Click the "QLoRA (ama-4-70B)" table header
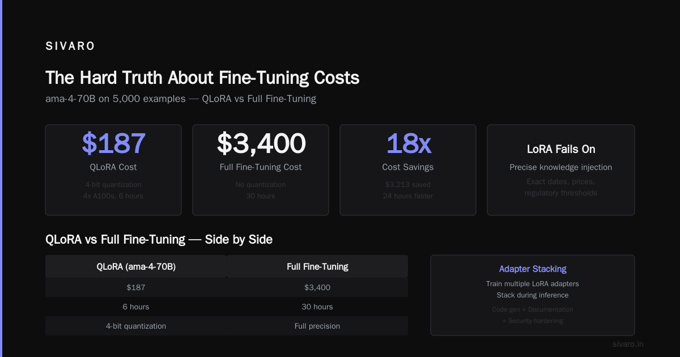Image resolution: width=680 pixels, height=357 pixels. 136,266
